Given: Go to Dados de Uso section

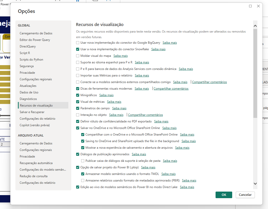Looking at the screenshot, I should coord(43,92).
